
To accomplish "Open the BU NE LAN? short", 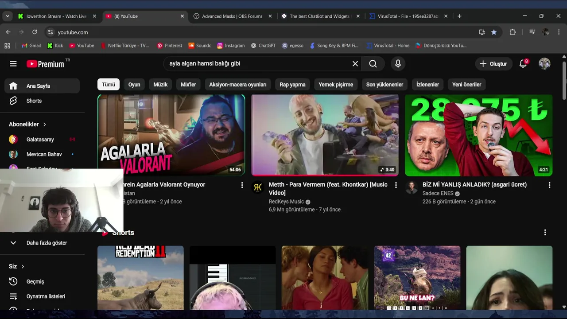I will tap(417, 278).
